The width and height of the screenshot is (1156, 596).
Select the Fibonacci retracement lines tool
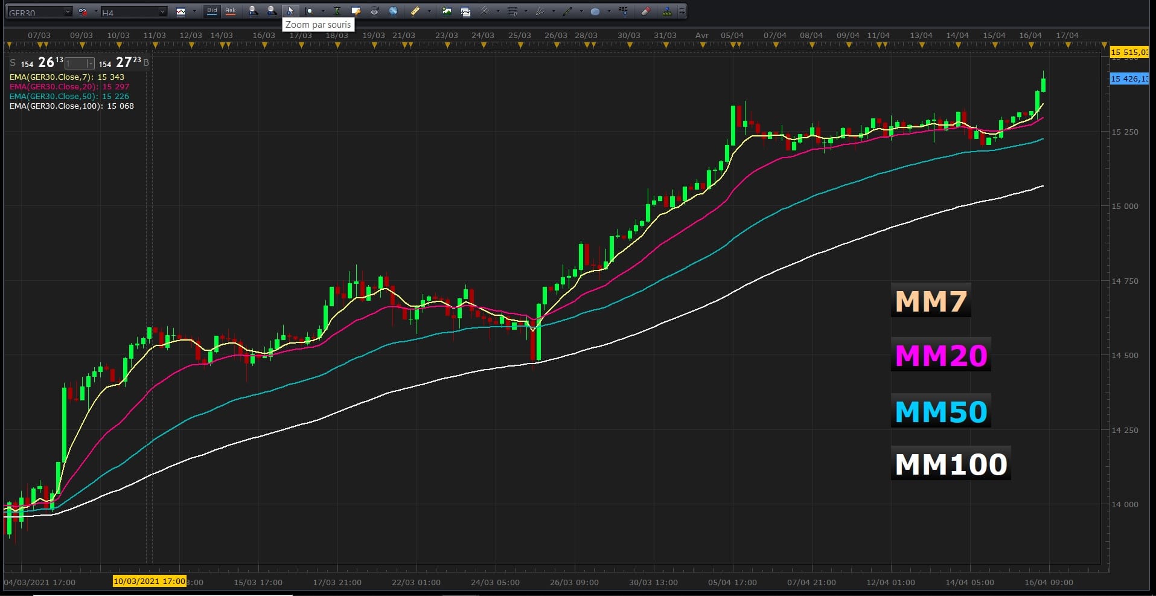pos(513,11)
